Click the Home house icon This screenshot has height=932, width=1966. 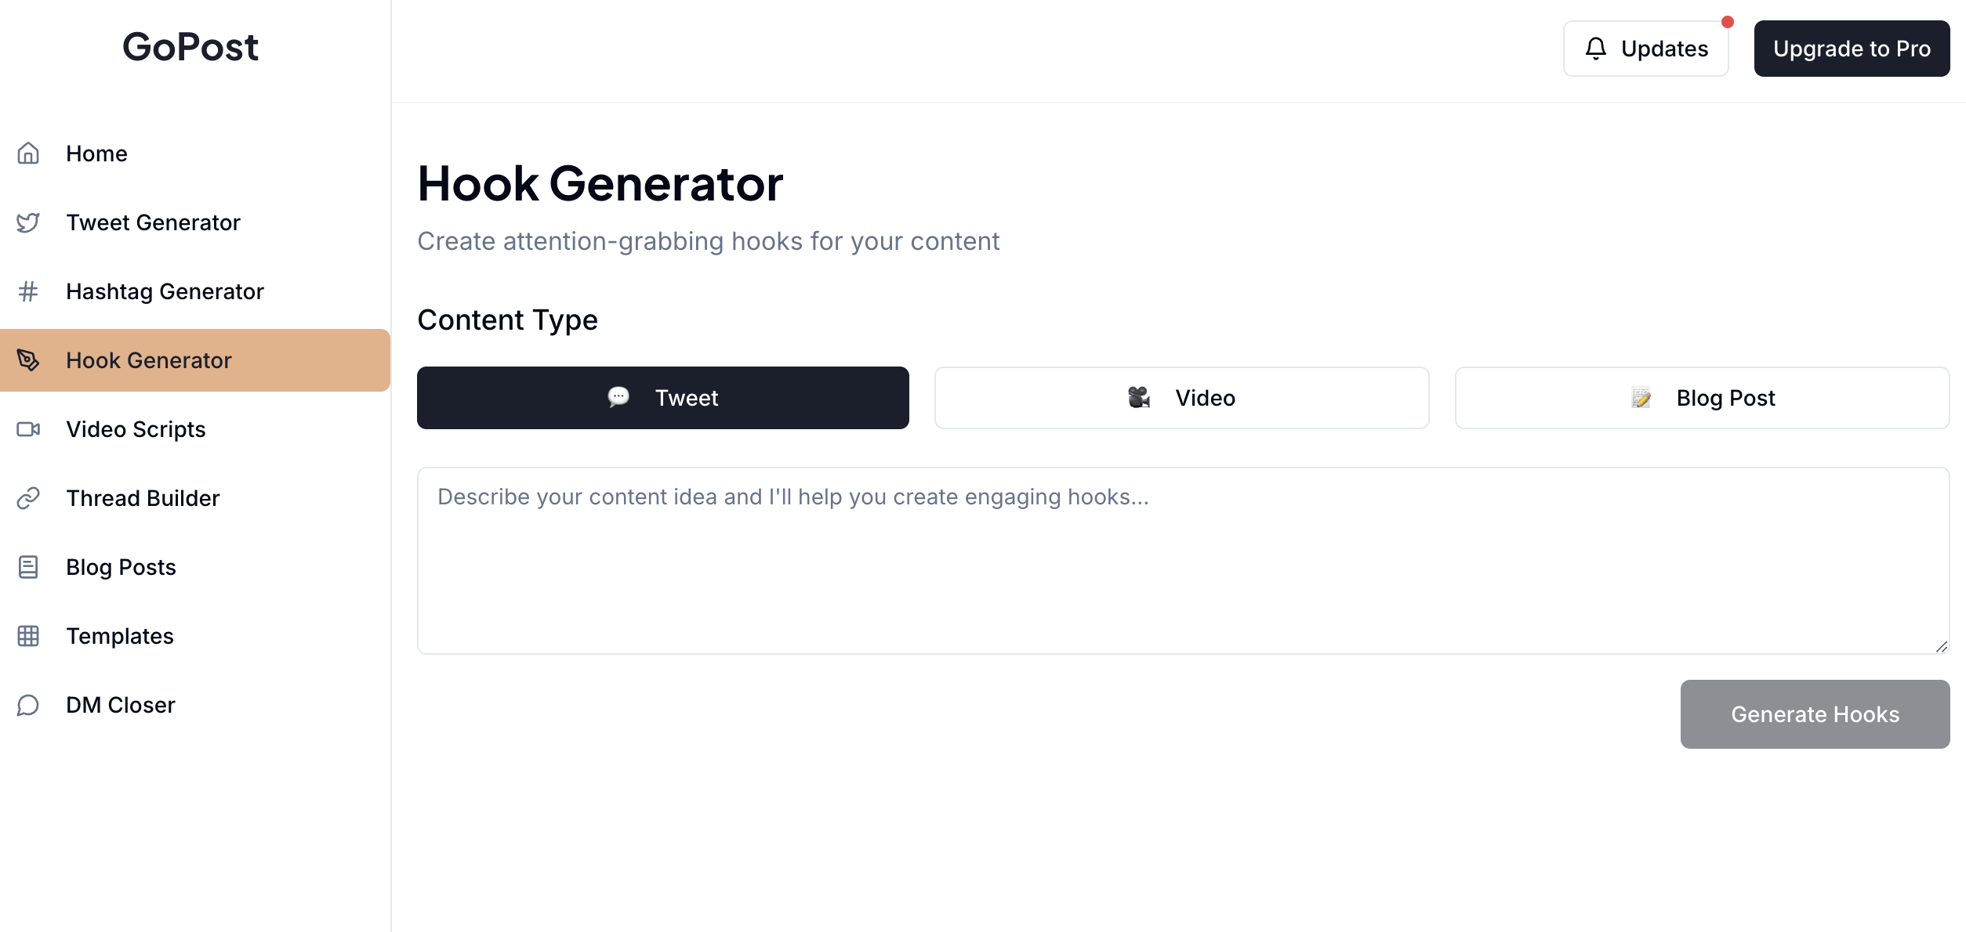pos(28,154)
